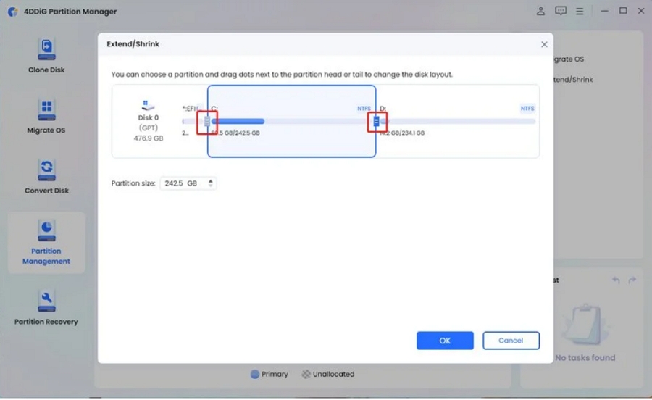Click the C: partition left drag handle
The image size is (652, 400).
pyautogui.click(x=207, y=122)
